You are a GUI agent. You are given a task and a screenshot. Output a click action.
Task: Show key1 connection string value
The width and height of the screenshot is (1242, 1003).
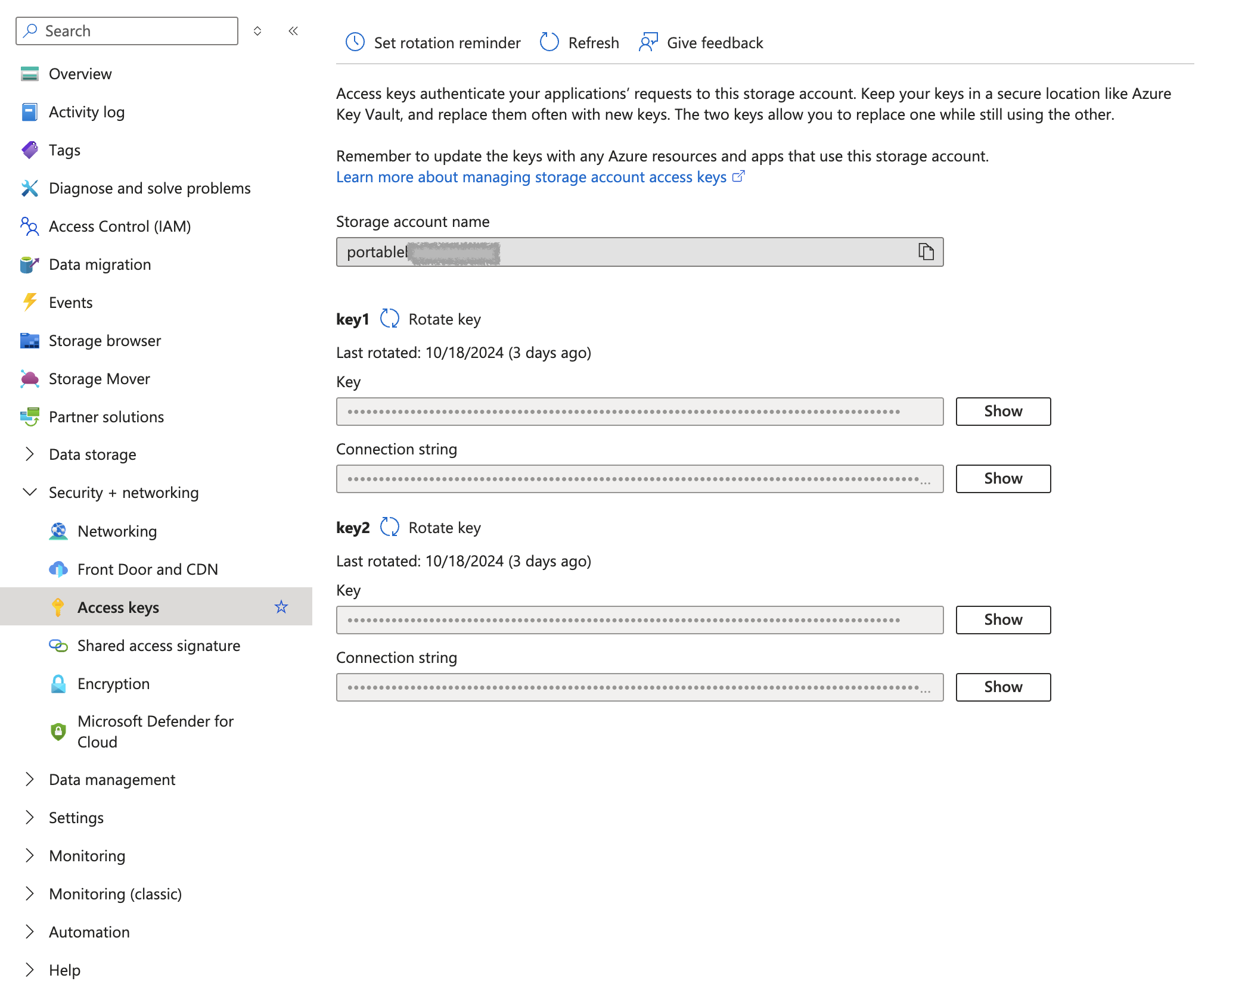tap(1004, 478)
